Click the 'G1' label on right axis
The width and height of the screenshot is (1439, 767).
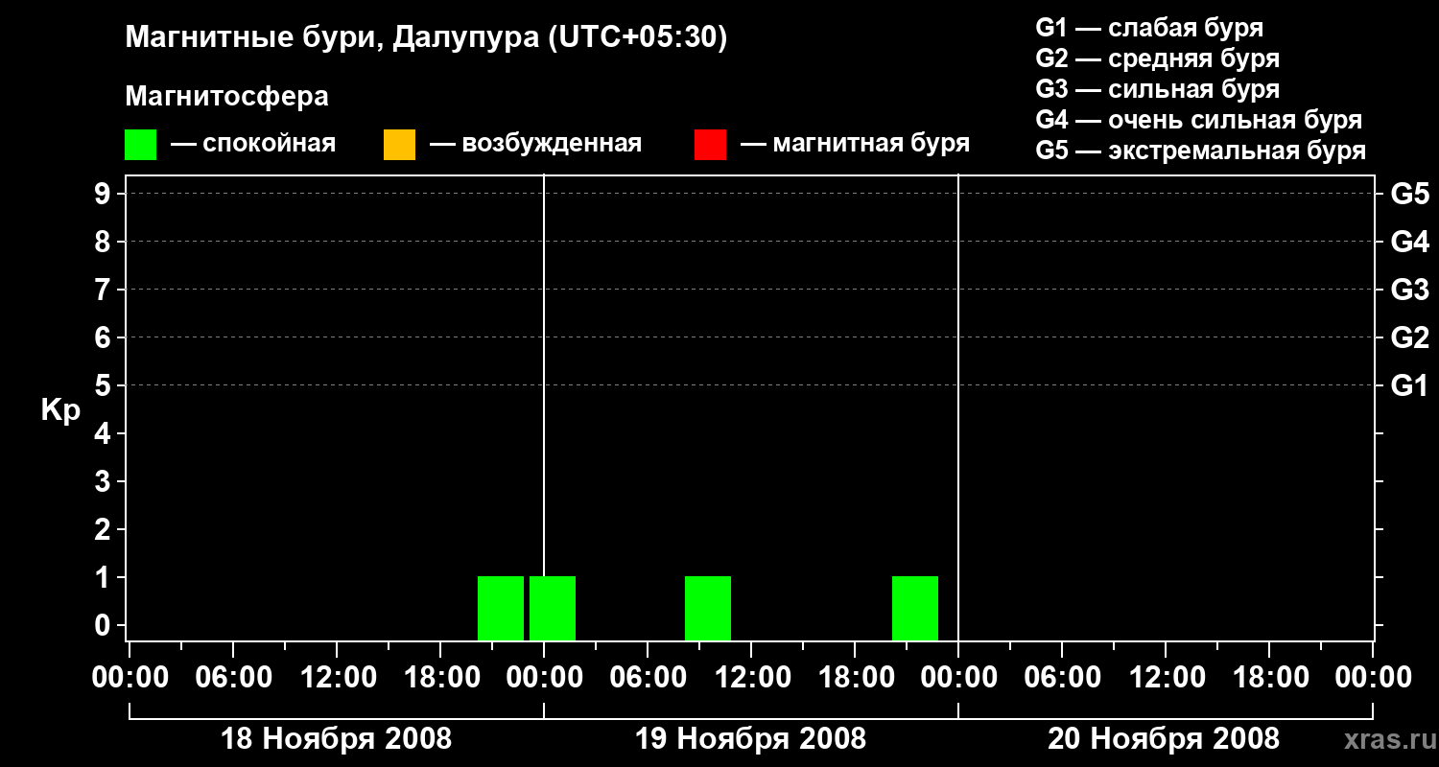pyautogui.click(x=1409, y=386)
